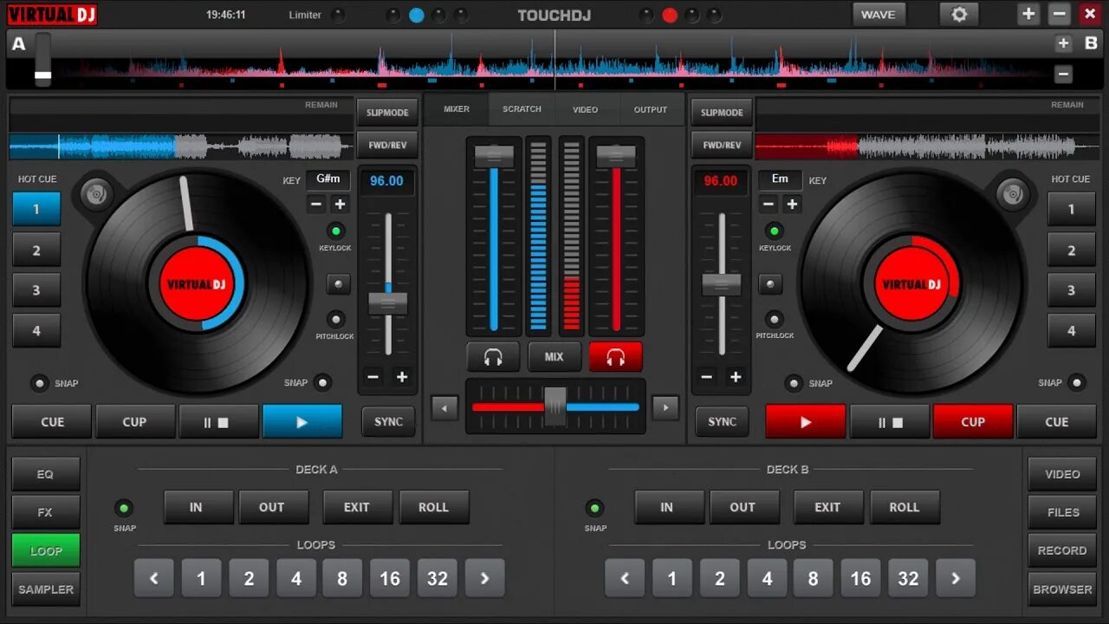The image size is (1109, 624).
Task: Decrease deck A pitch with minus button
Action: point(373,377)
